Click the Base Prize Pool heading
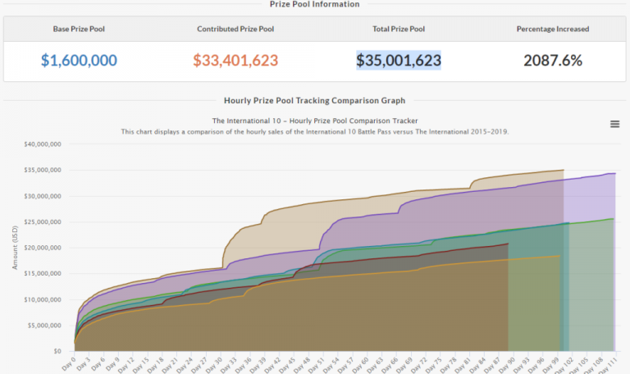 coord(79,29)
